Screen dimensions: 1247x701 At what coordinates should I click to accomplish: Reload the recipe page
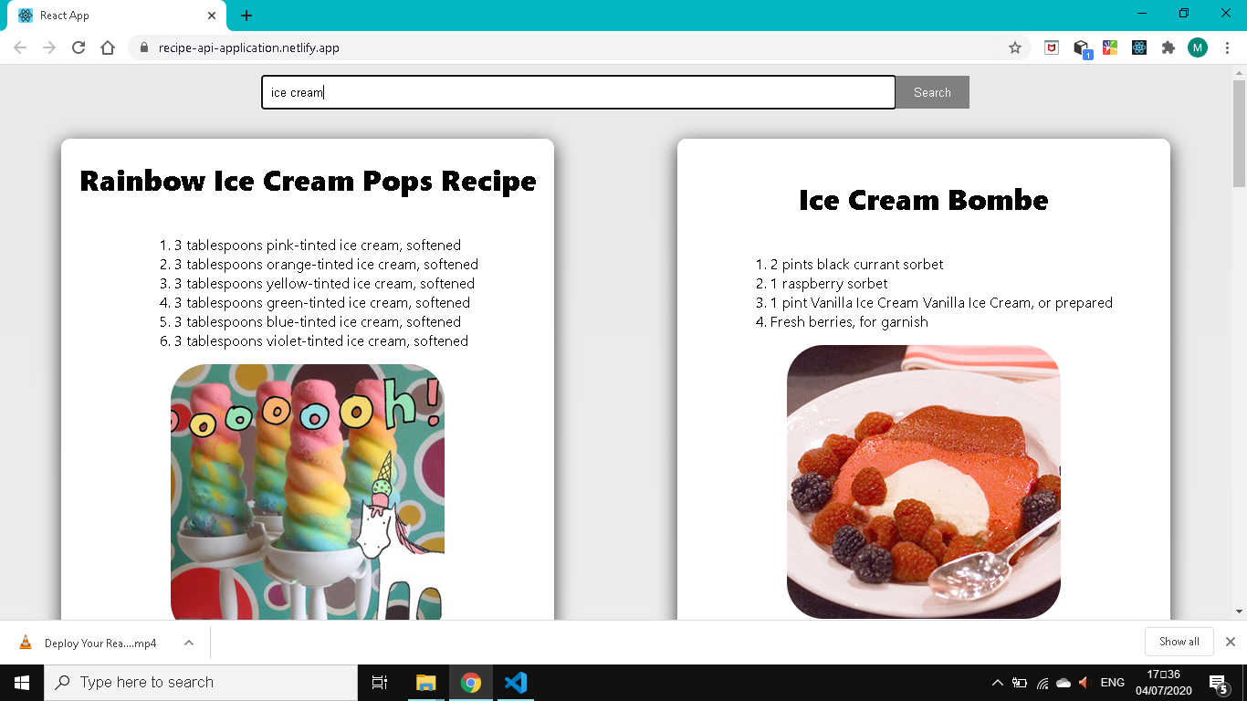click(79, 47)
